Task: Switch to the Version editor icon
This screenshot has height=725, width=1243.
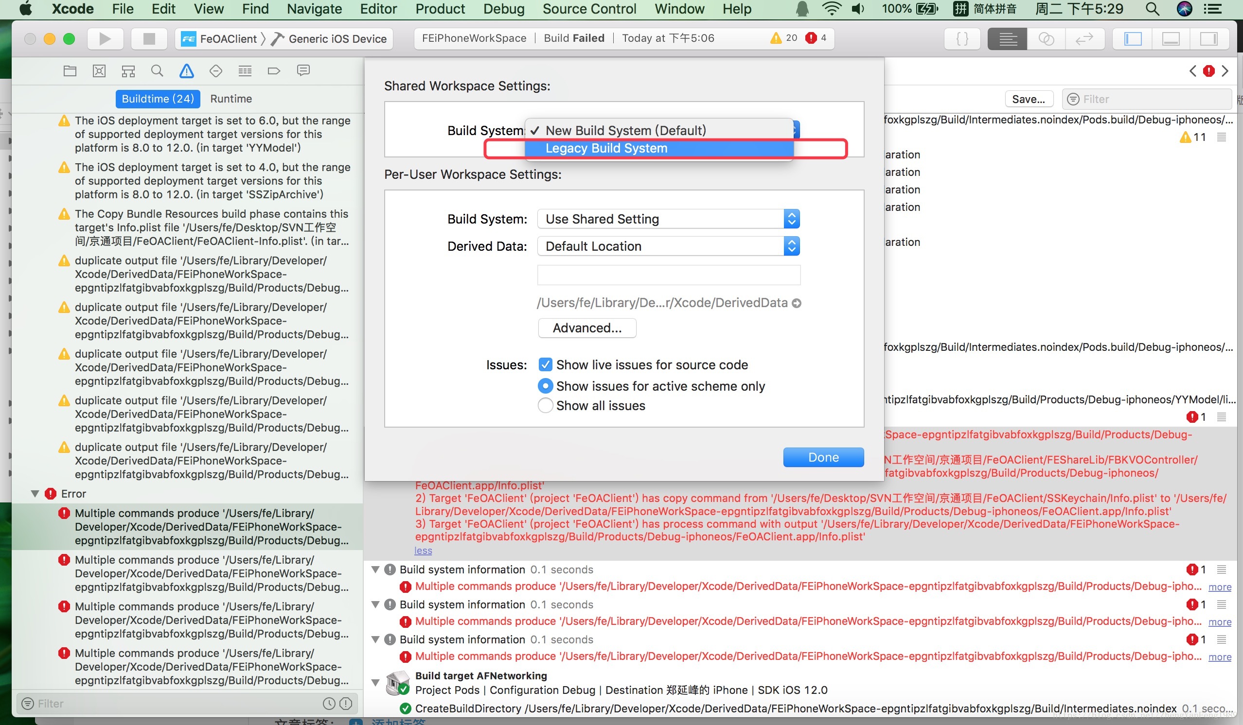Action: point(1084,38)
